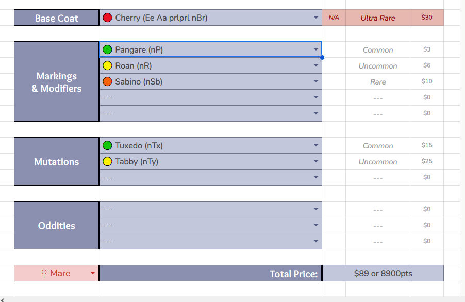Open the Tabby (nTy) dropdown arrow

(316, 162)
